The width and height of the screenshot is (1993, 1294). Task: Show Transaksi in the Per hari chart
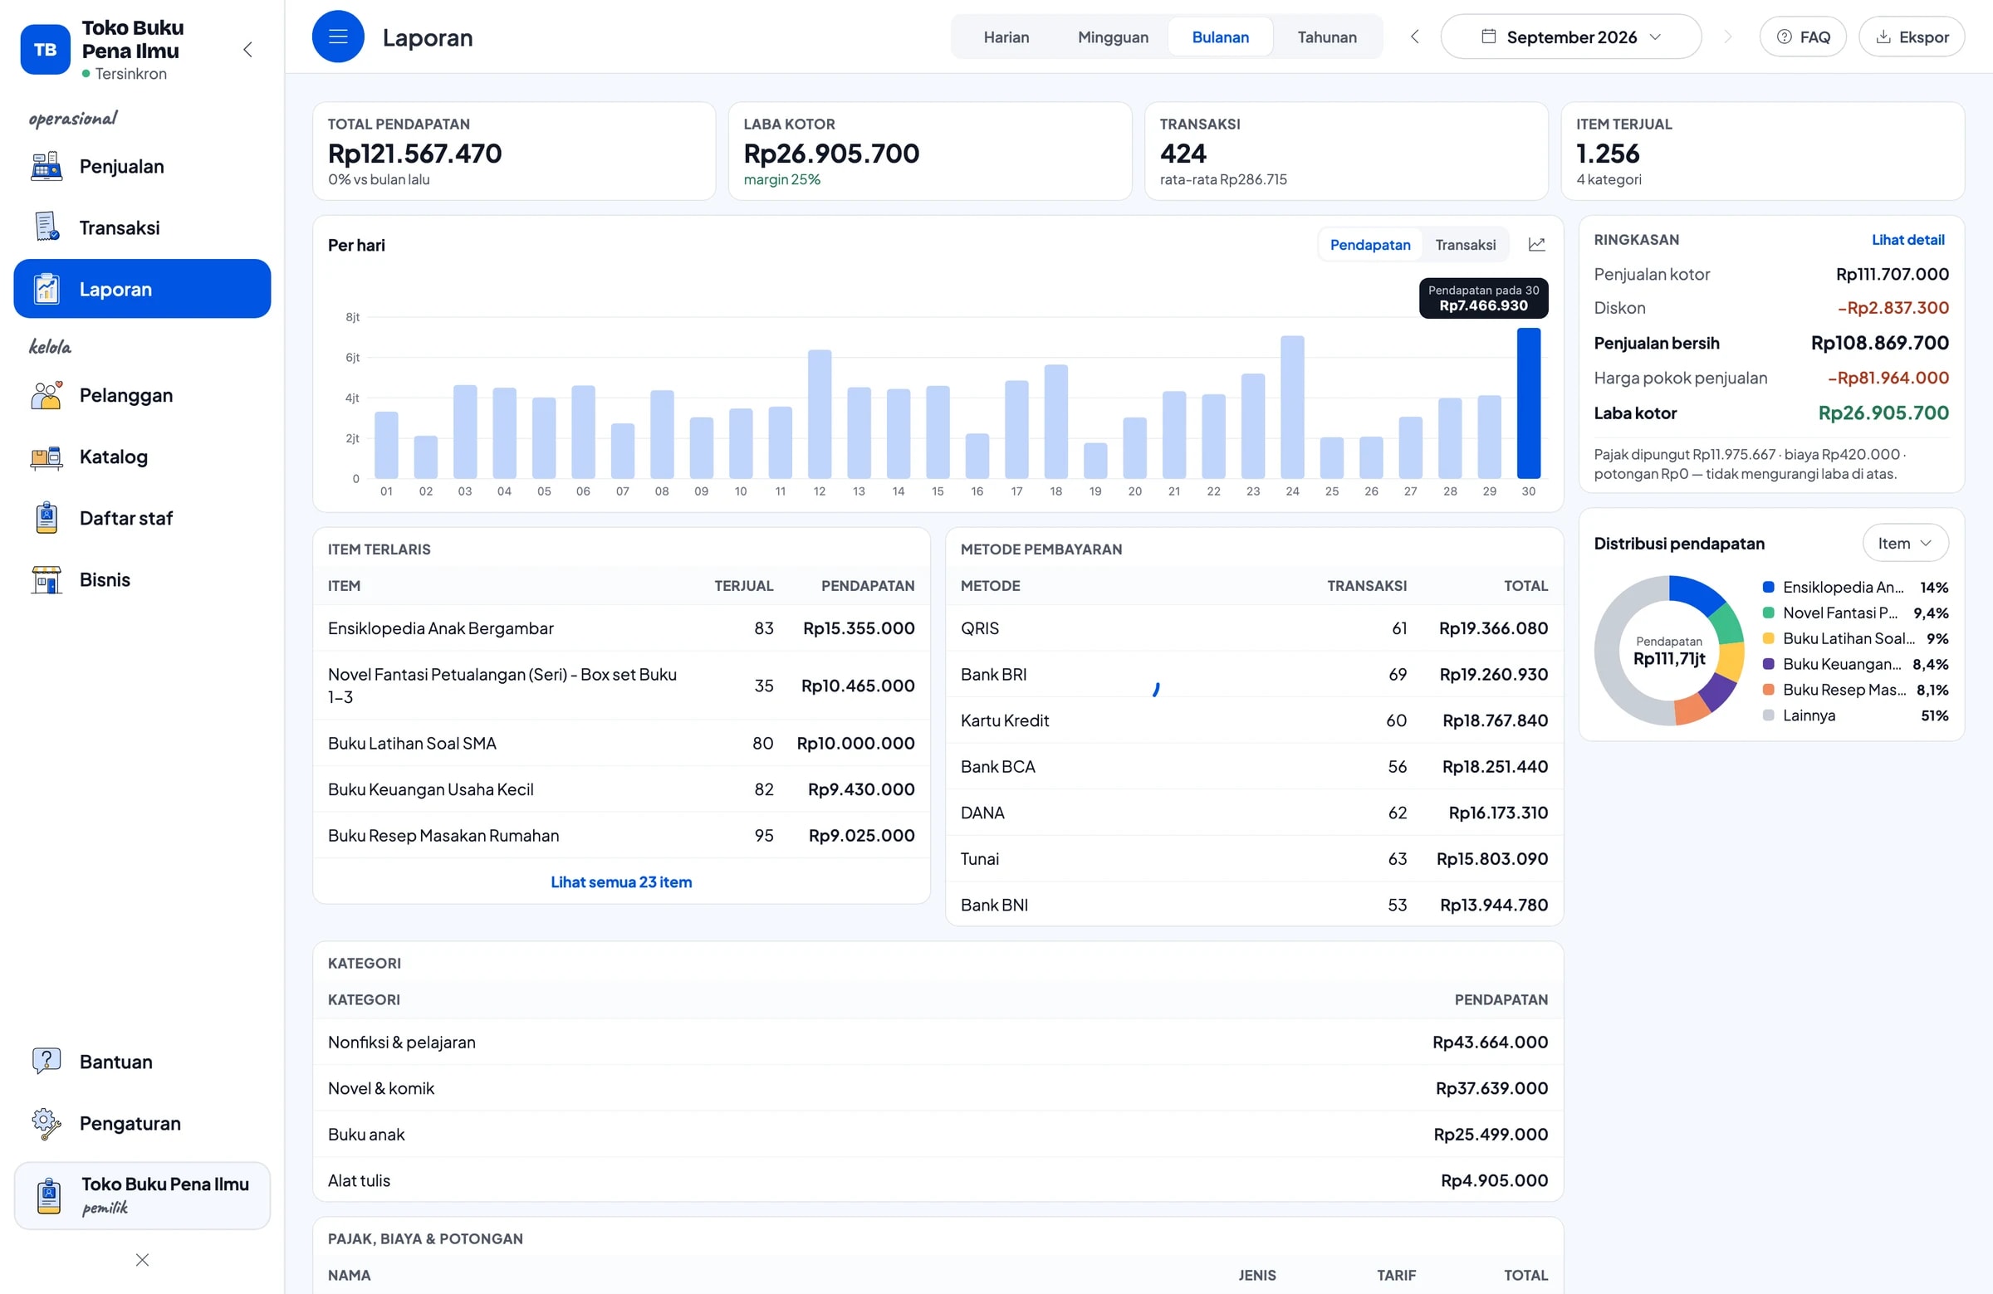(x=1465, y=244)
